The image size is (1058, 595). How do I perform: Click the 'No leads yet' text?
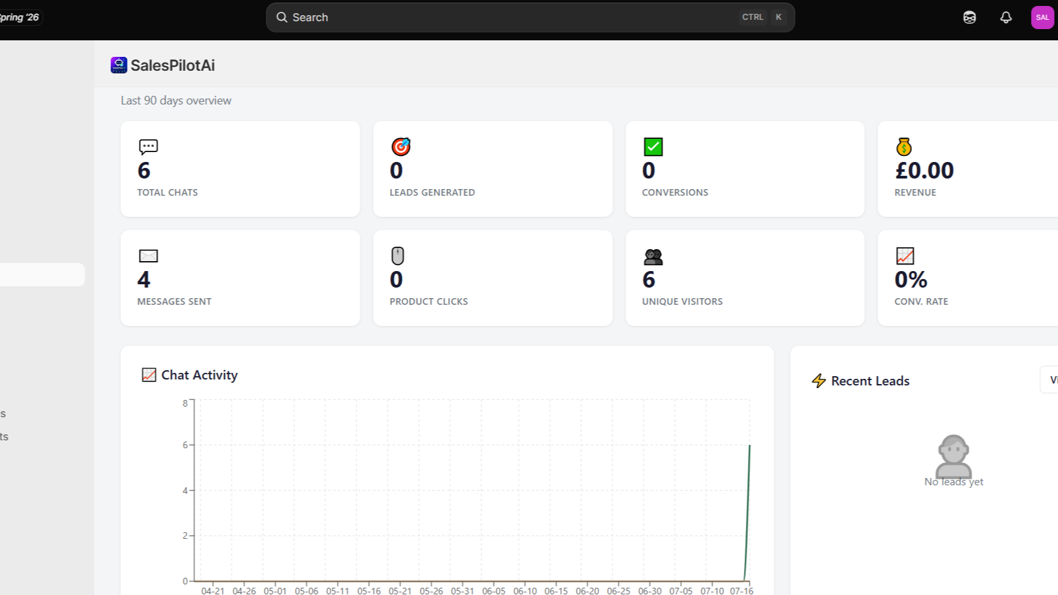click(x=954, y=482)
